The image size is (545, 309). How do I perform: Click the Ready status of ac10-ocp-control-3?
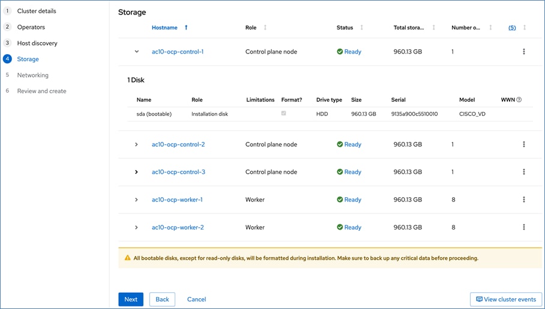353,171
